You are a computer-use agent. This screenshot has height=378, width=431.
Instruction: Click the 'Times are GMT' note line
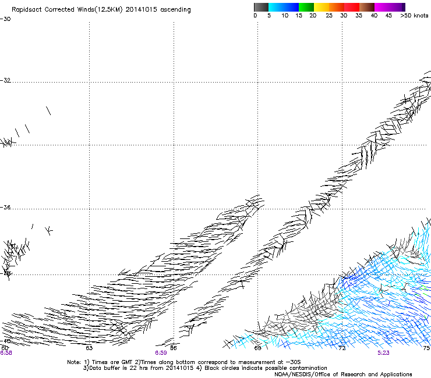tap(184, 362)
